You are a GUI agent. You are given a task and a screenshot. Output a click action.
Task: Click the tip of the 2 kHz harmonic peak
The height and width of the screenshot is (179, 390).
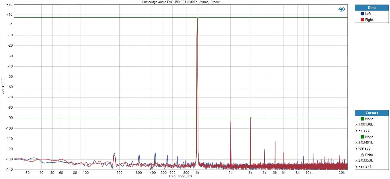click(x=231, y=122)
